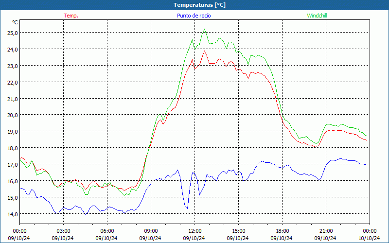Click the 12:00 time axis label
The height and width of the screenshot is (243, 389).
click(x=195, y=231)
